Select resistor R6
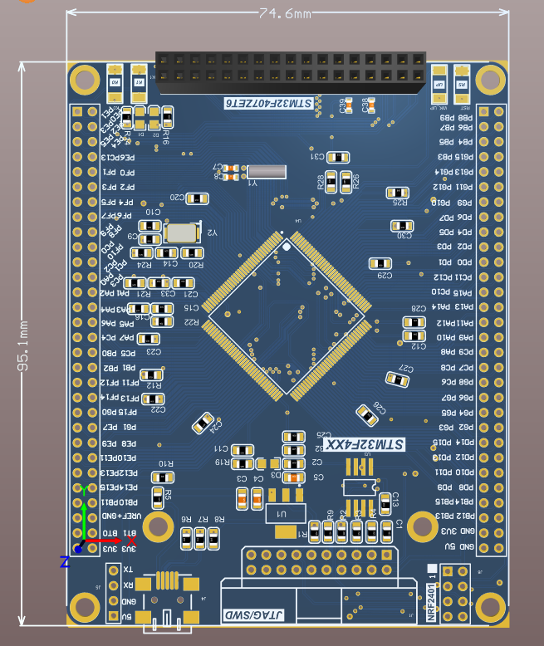This screenshot has height=646, width=544. [x=186, y=538]
